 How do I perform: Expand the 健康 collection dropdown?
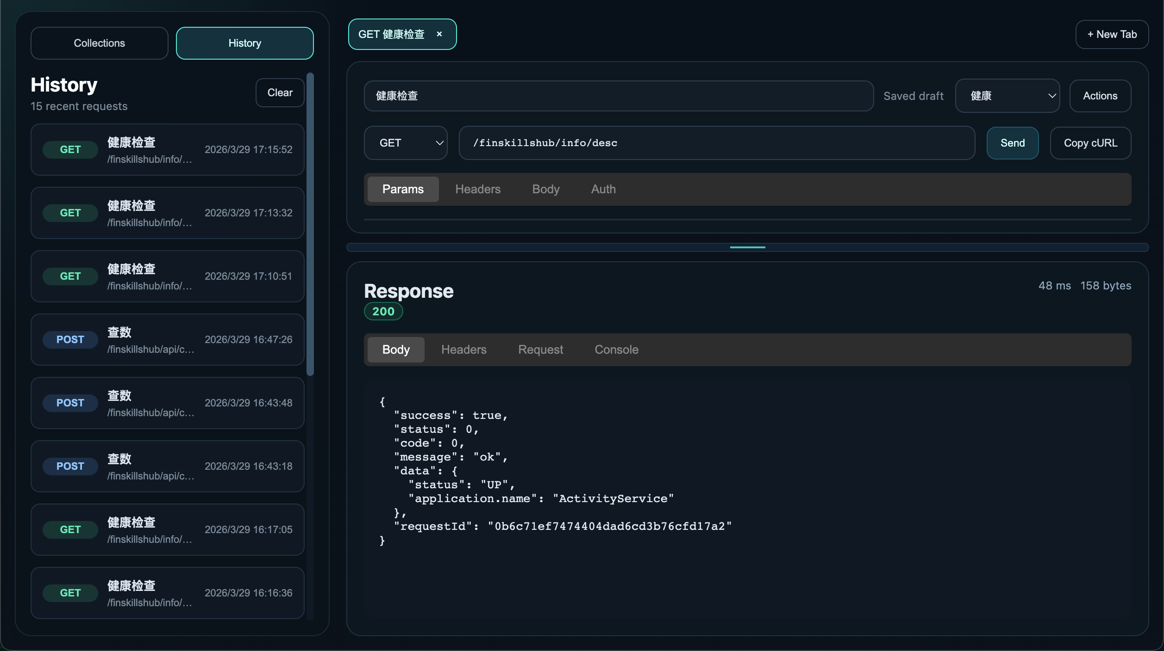click(1008, 96)
